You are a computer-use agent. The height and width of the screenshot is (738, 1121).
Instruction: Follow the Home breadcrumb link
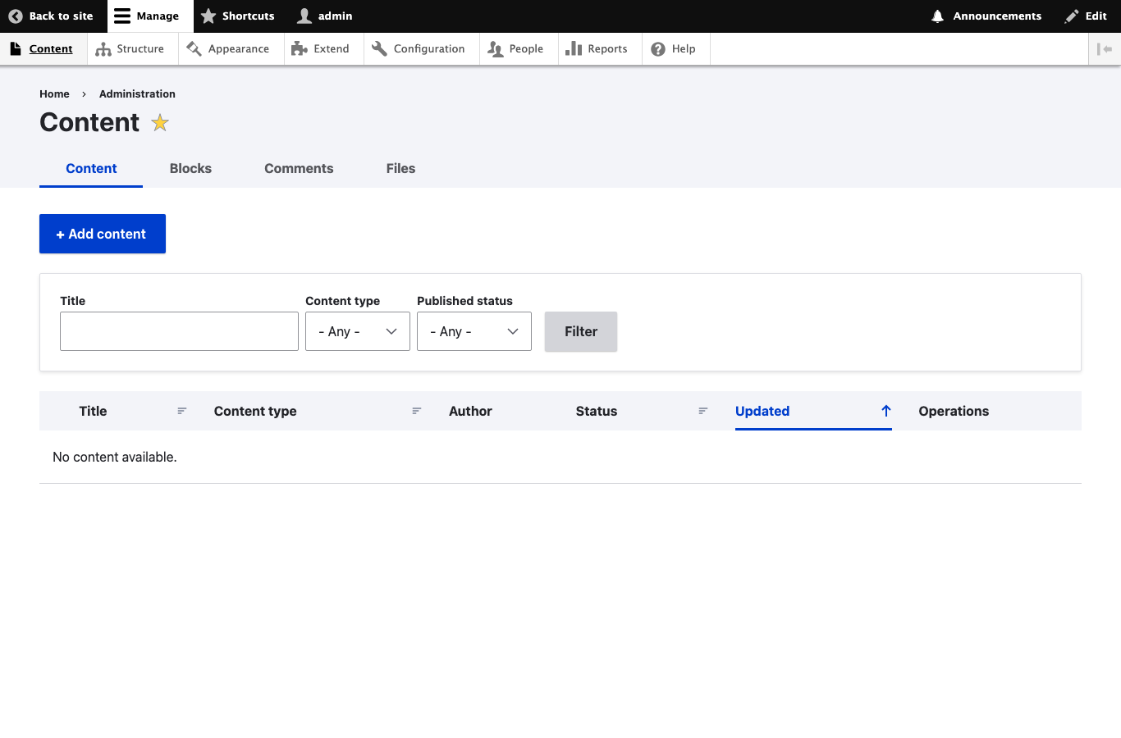pos(54,94)
